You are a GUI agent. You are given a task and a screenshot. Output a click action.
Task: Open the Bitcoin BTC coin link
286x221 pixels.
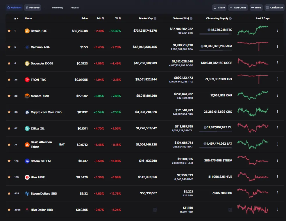coord(39,31)
